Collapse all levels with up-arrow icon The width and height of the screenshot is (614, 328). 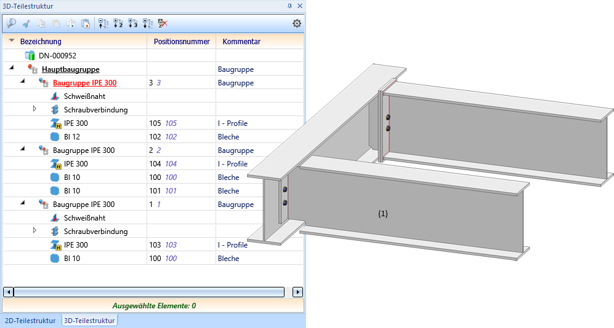(x=103, y=23)
